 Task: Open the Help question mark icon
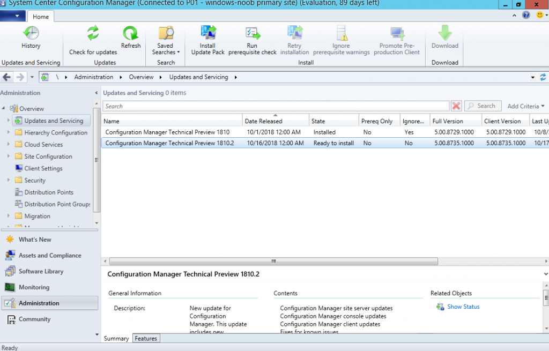click(526, 15)
